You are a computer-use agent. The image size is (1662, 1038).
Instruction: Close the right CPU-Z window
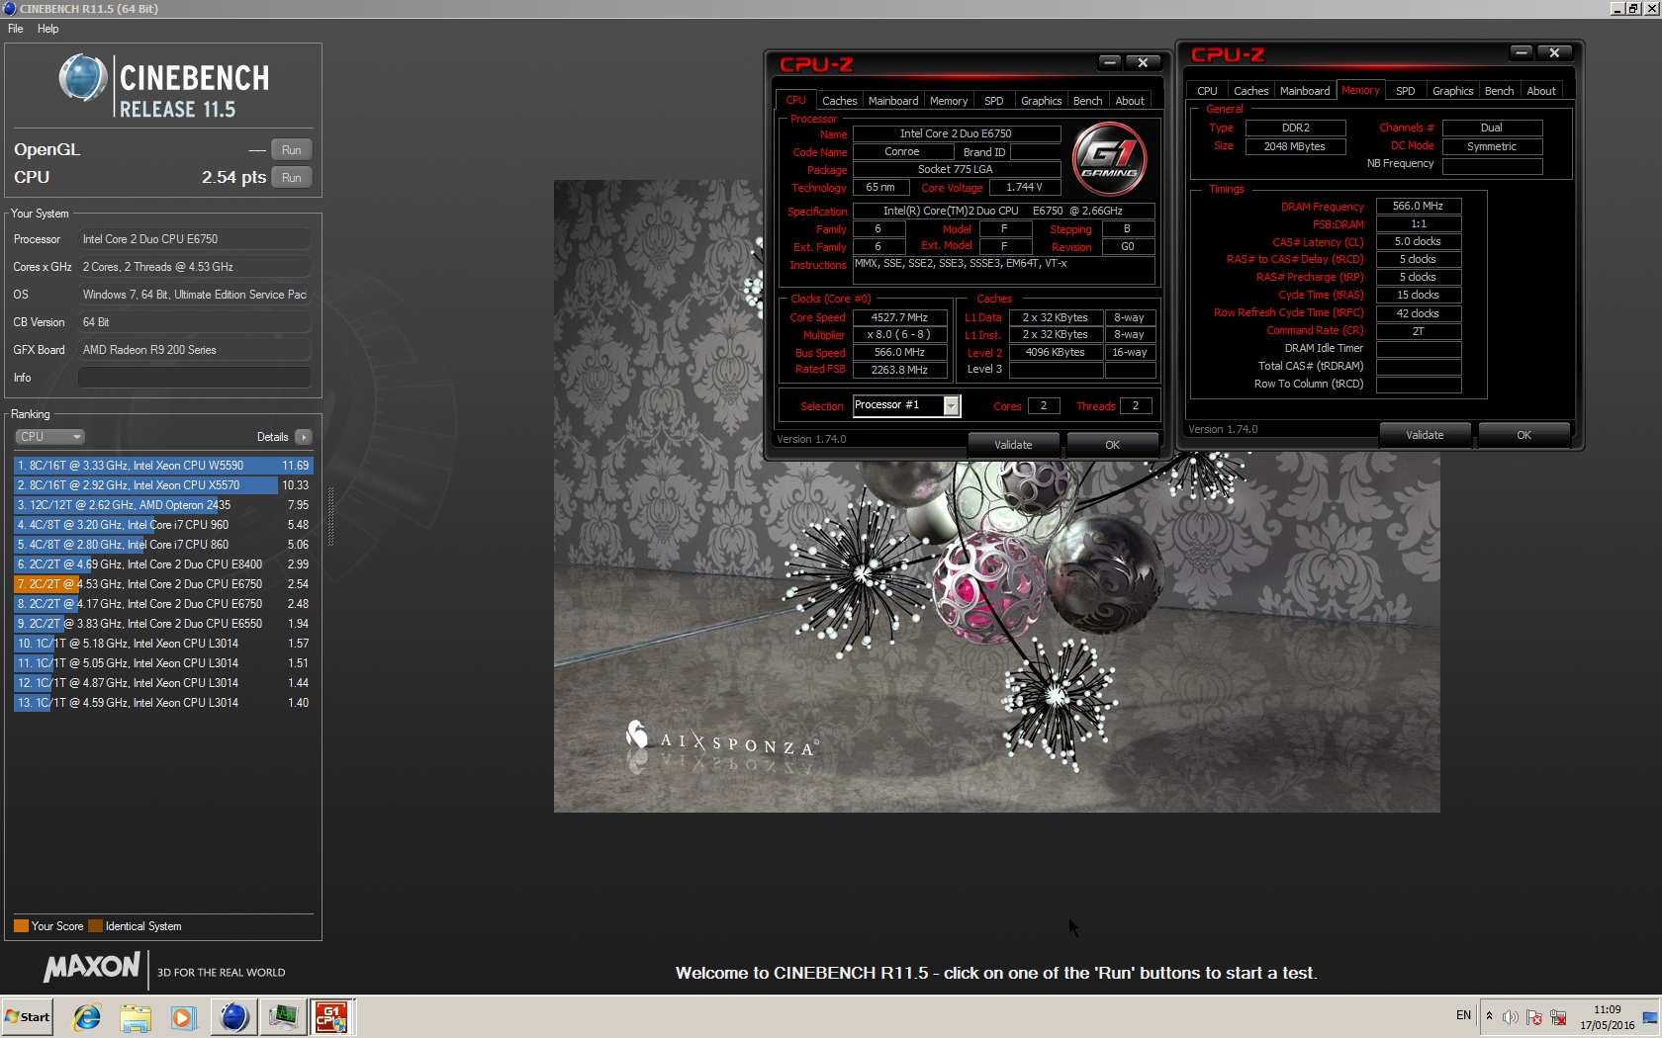click(1554, 52)
